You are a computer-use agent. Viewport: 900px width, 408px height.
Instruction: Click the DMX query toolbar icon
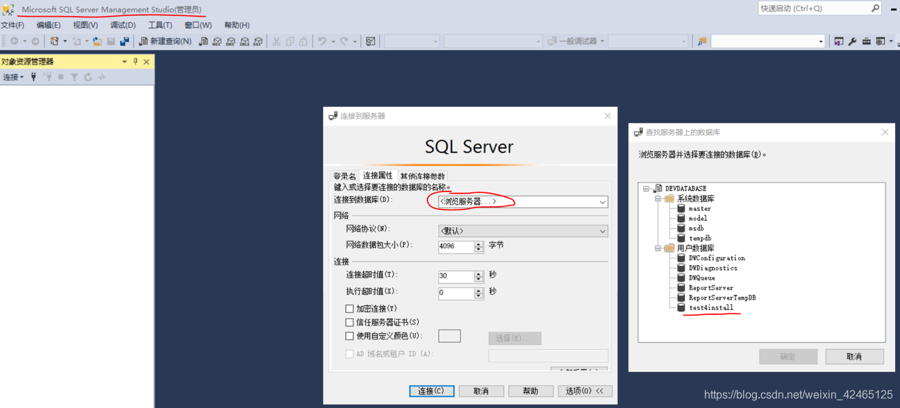pyautogui.click(x=231, y=42)
